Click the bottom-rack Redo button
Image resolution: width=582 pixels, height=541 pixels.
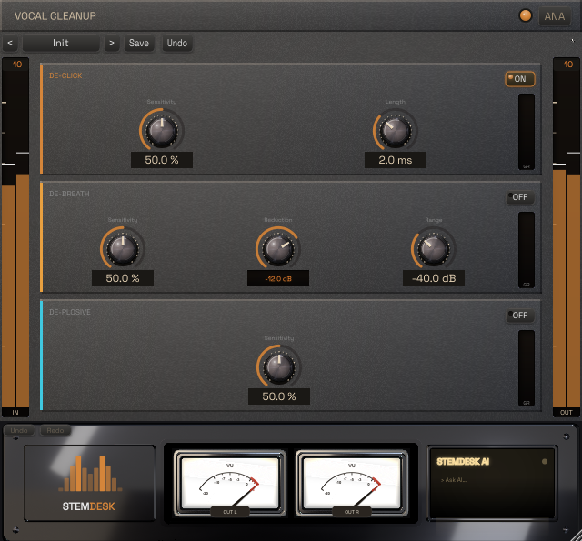click(x=55, y=430)
